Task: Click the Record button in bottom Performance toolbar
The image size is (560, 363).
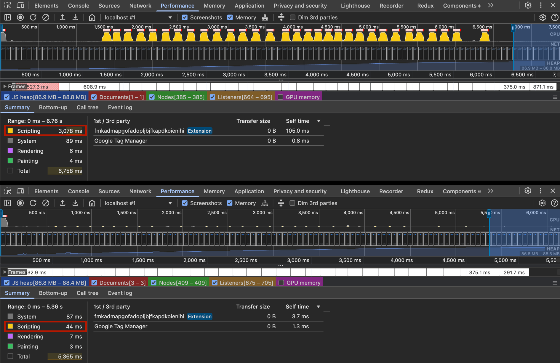Action: [x=20, y=203]
